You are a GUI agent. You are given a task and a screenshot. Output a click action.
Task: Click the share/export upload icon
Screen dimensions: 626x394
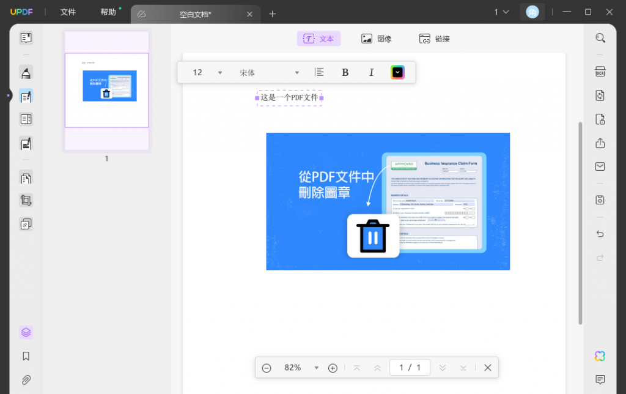click(600, 143)
